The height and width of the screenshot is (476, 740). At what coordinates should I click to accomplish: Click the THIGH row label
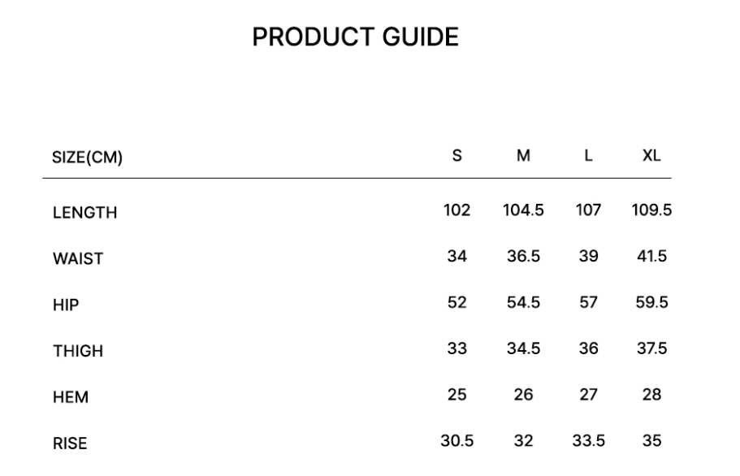click(78, 352)
